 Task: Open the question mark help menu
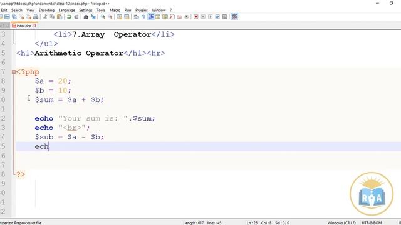click(x=171, y=10)
